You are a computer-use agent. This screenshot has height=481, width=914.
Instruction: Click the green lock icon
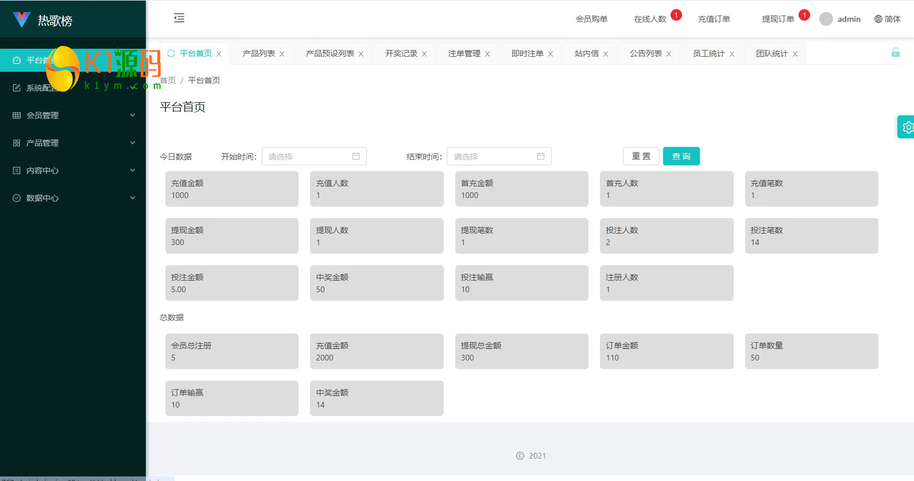click(895, 52)
